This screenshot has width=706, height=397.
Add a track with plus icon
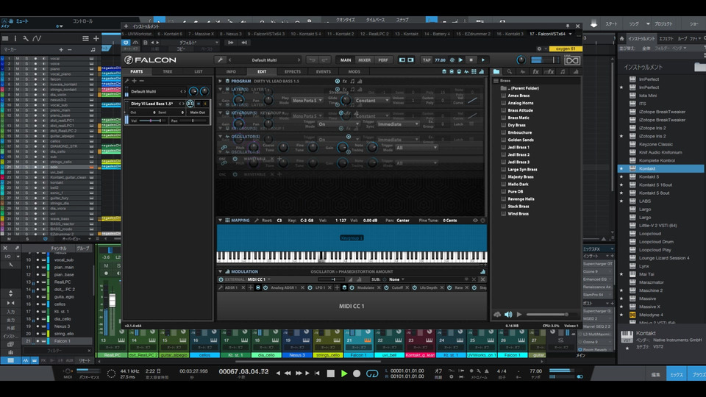click(96, 39)
